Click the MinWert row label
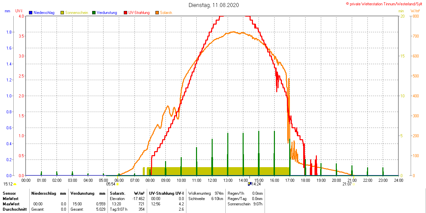426x213 pixels. 10,198
